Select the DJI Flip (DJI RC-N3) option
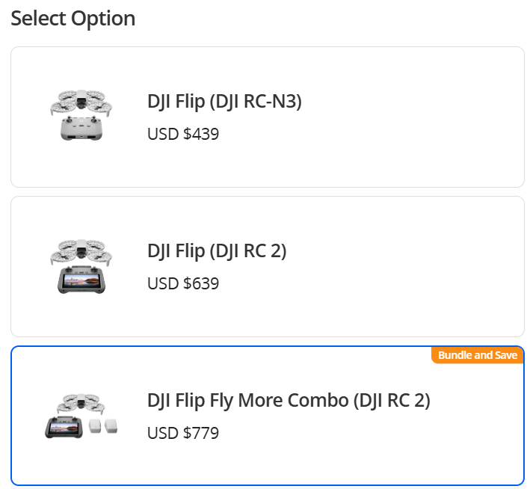This screenshot has width=527, height=489. coord(267,117)
